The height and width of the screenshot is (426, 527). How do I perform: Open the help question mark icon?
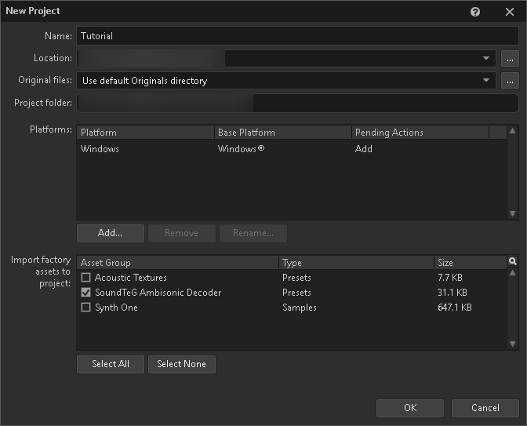(475, 12)
